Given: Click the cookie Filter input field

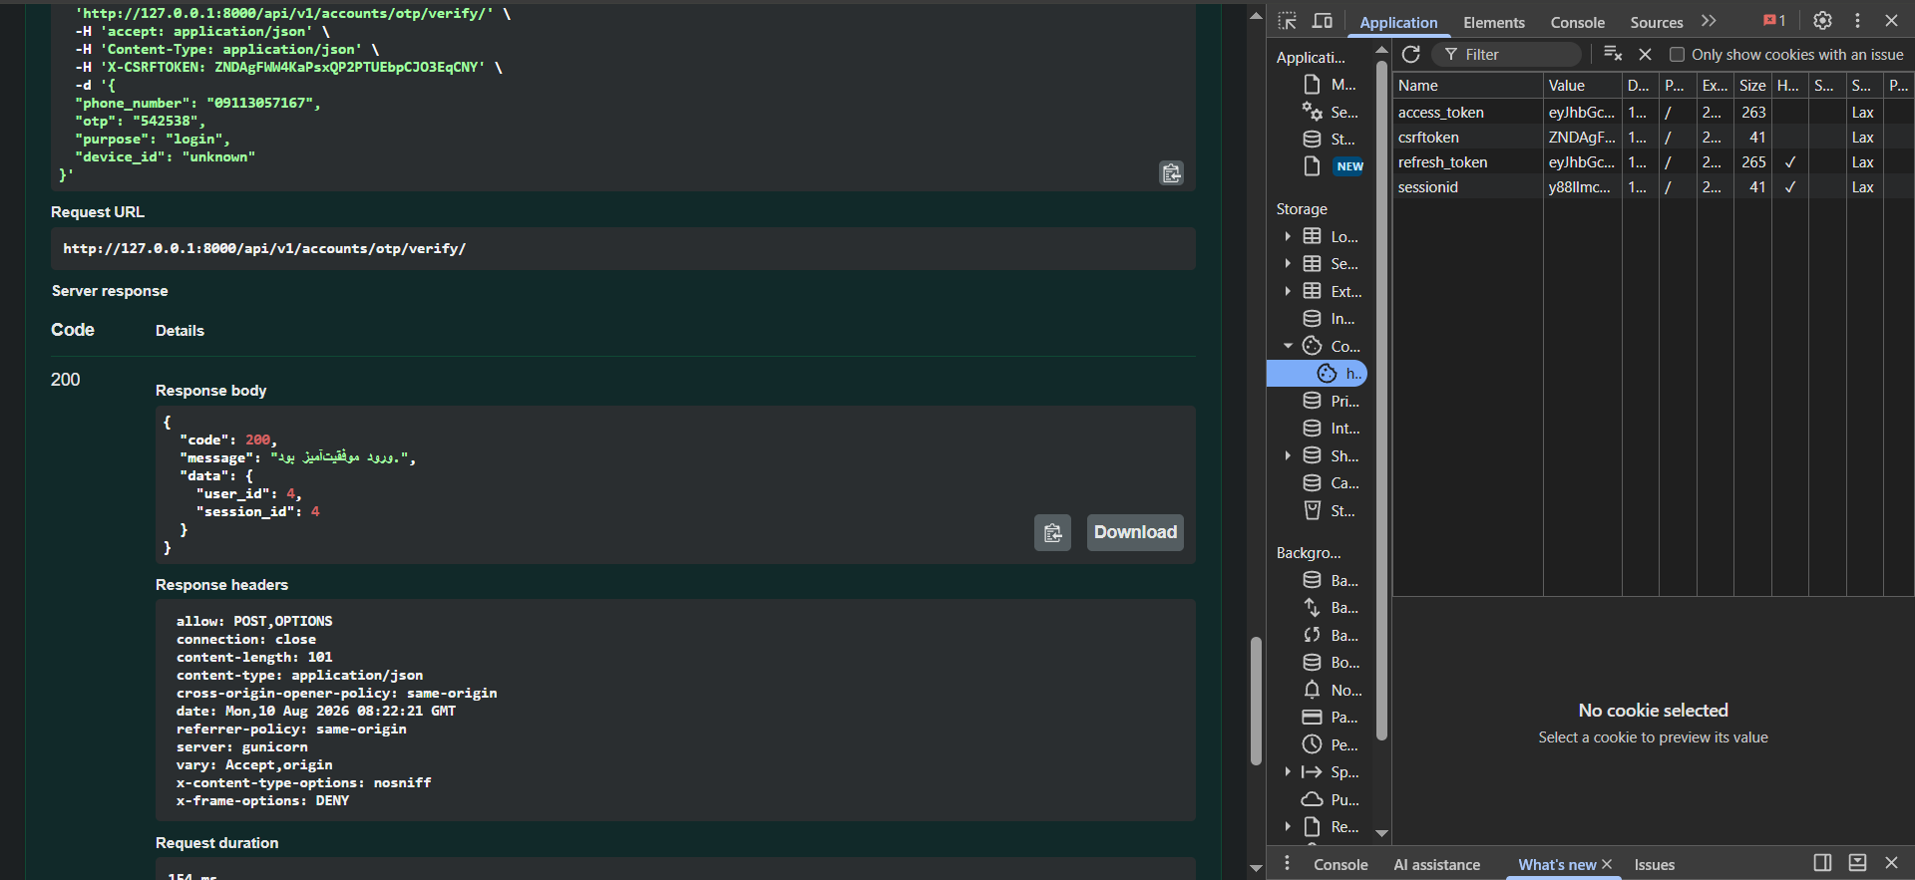Looking at the screenshot, I should (x=1507, y=55).
